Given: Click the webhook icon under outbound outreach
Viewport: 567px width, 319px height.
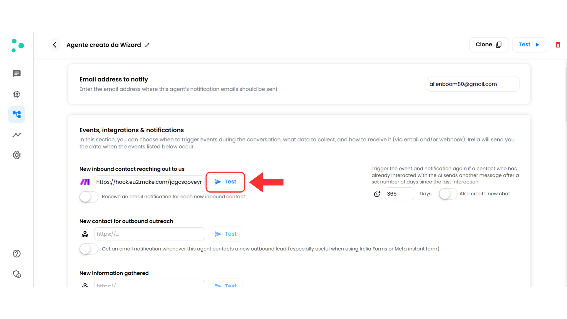Looking at the screenshot, I should tap(85, 234).
